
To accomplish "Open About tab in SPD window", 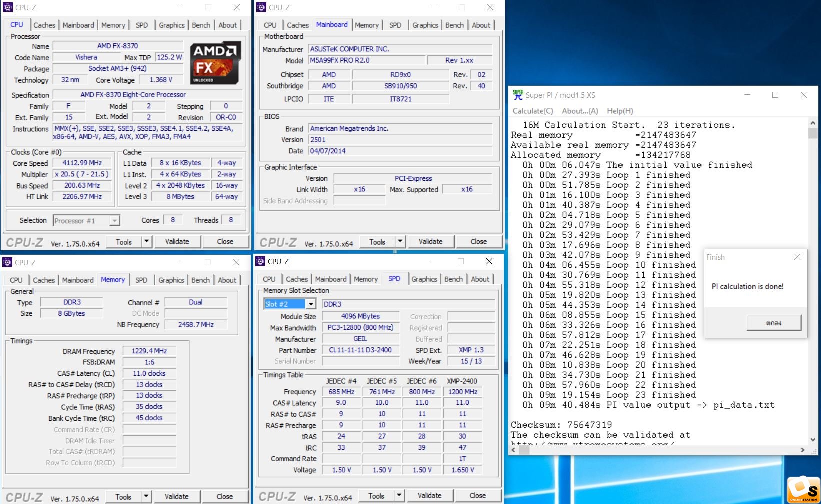I will [x=480, y=279].
